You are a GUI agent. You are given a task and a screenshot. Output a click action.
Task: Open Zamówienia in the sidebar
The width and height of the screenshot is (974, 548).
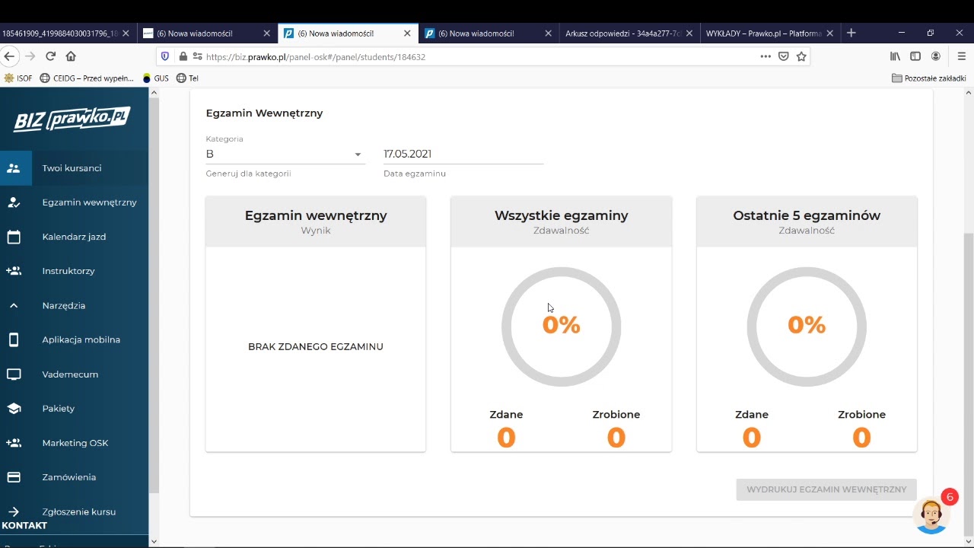tap(74, 477)
